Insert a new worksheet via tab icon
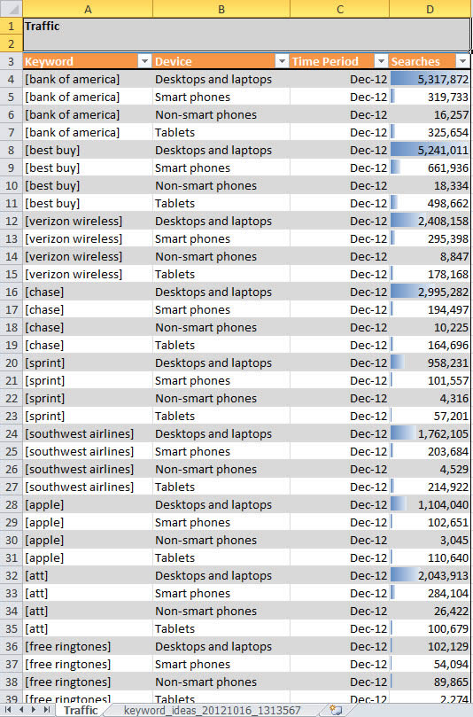The height and width of the screenshot is (717, 473). click(x=337, y=710)
